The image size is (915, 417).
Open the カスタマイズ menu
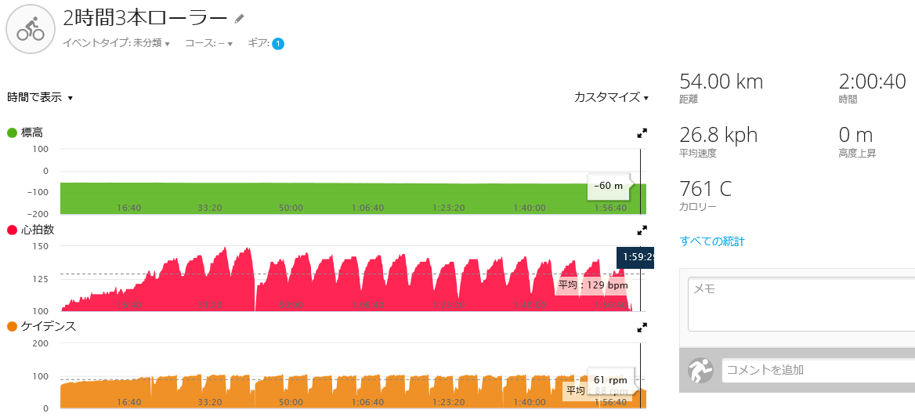[x=612, y=97]
